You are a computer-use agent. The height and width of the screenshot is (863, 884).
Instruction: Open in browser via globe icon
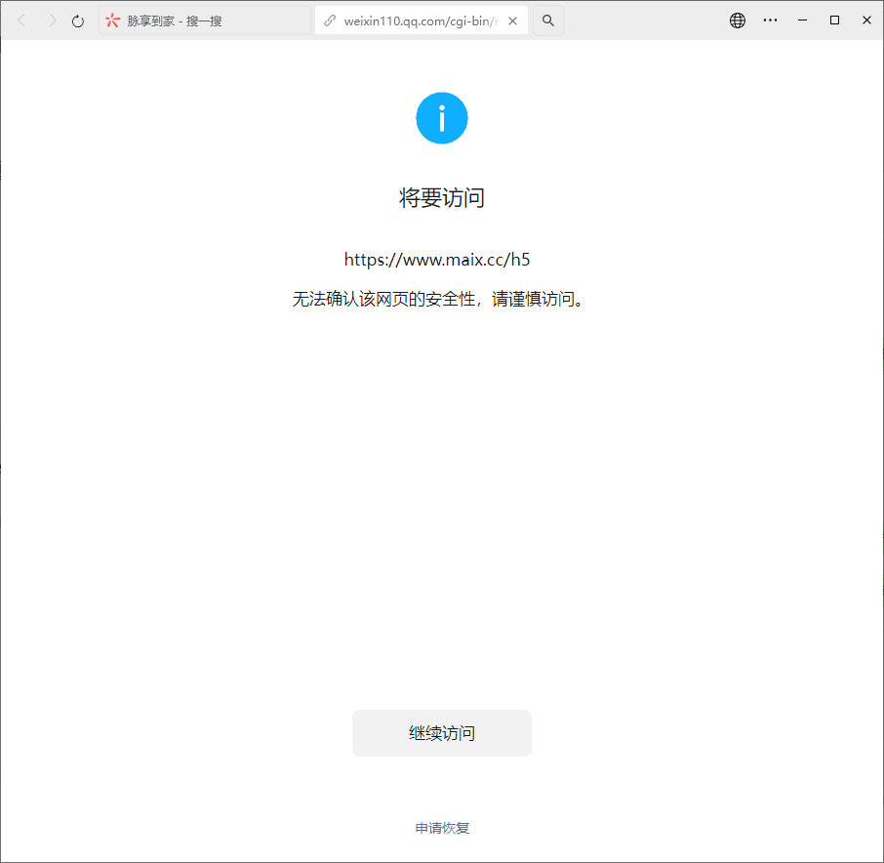click(738, 21)
